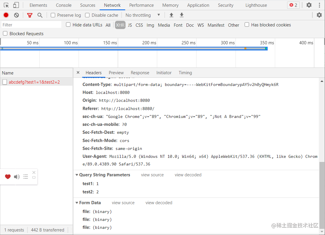
Task: Click view source for Form Data
Action: [x=123, y=203]
